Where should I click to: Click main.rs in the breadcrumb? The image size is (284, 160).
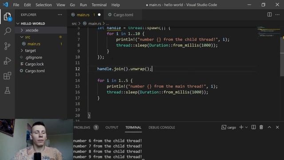tap(95, 24)
